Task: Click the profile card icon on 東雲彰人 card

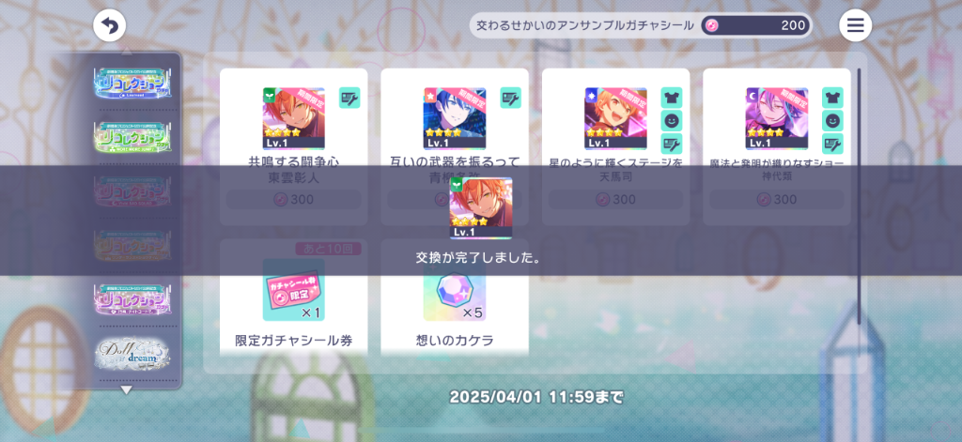Action: [x=349, y=98]
